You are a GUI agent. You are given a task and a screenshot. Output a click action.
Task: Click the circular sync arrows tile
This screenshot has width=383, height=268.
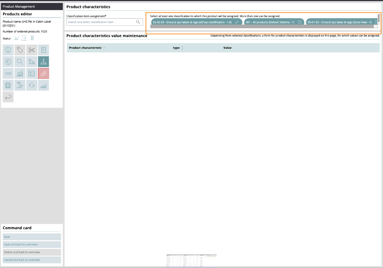tap(32, 85)
